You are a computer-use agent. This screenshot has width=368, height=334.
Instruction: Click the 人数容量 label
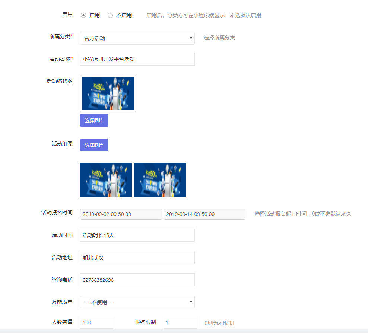tap(62, 322)
